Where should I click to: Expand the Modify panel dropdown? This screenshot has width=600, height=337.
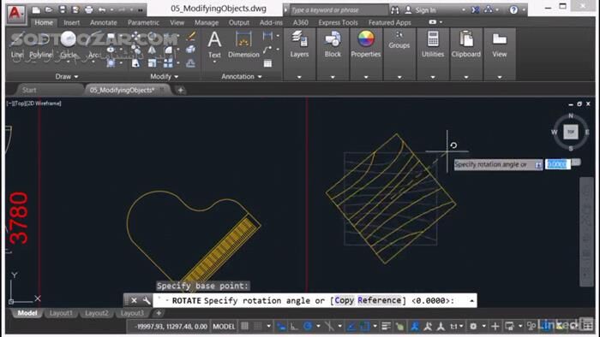click(165, 77)
